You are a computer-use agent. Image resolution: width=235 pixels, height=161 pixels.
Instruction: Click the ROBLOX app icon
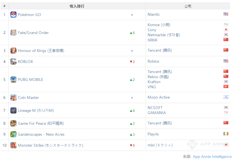tap(13, 62)
